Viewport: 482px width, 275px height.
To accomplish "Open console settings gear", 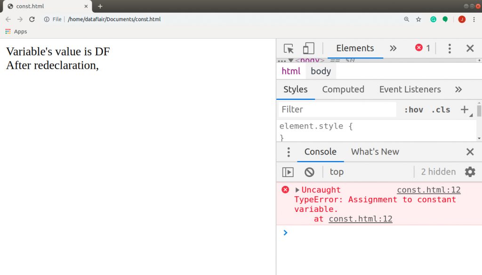I will [470, 172].
